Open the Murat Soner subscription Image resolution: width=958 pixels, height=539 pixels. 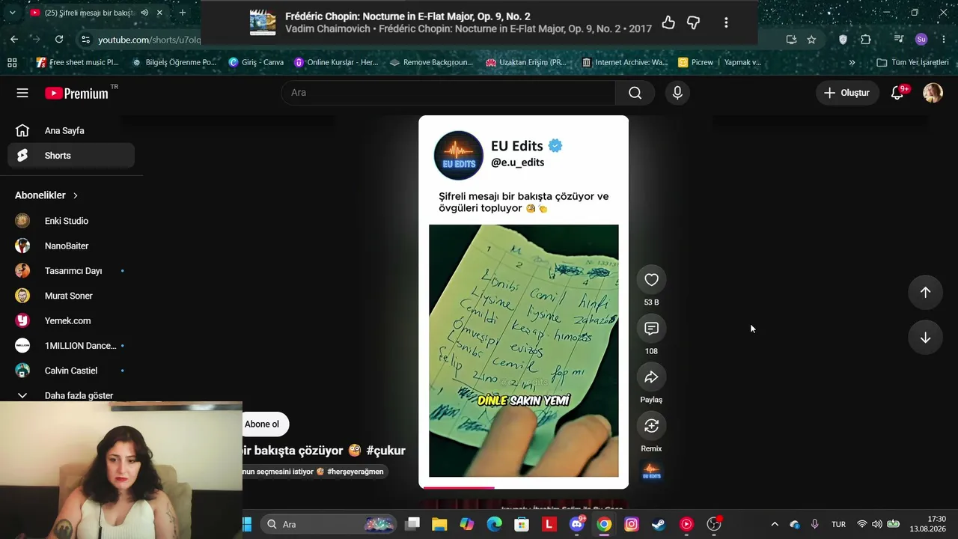pyautogui.click(x=71, y=296)
